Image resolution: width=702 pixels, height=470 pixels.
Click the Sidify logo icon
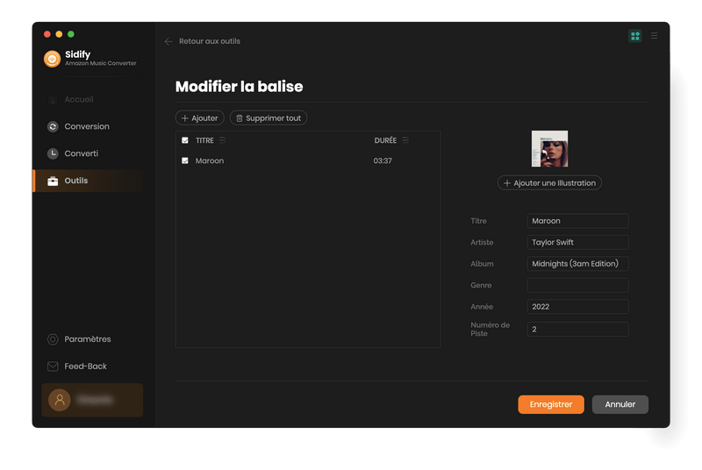[53, 59]
